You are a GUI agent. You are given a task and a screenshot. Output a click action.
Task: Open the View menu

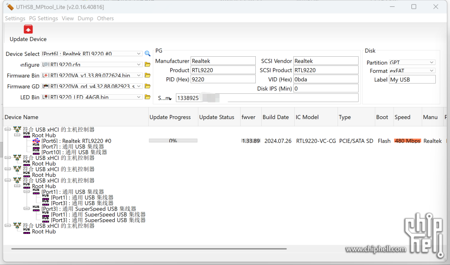pos(68,18)
